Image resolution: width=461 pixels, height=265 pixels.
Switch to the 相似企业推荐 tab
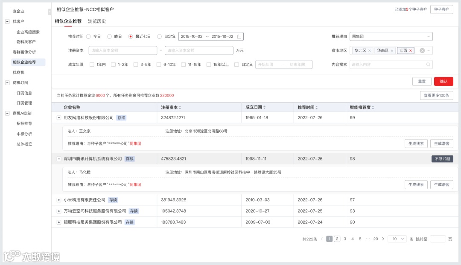coord(68,21)
